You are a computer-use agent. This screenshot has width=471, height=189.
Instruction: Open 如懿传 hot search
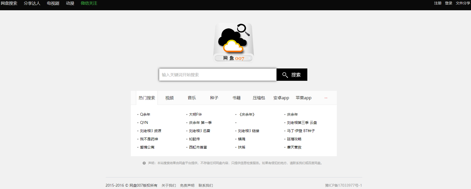(194, 139)
